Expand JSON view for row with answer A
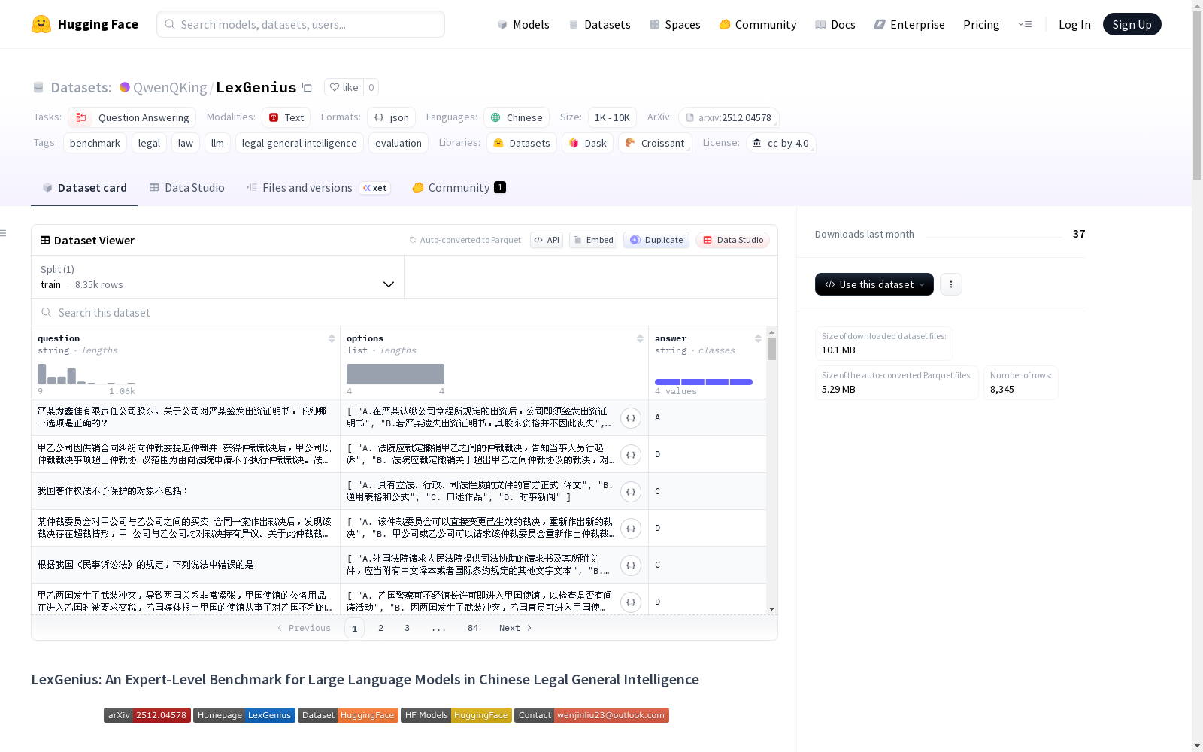1203x752 pixels. 631,418
